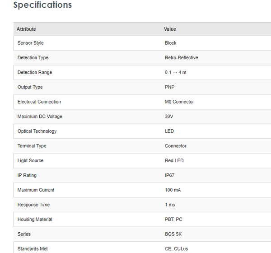Click the Detection Range attribute label

[x=35, y=72]
